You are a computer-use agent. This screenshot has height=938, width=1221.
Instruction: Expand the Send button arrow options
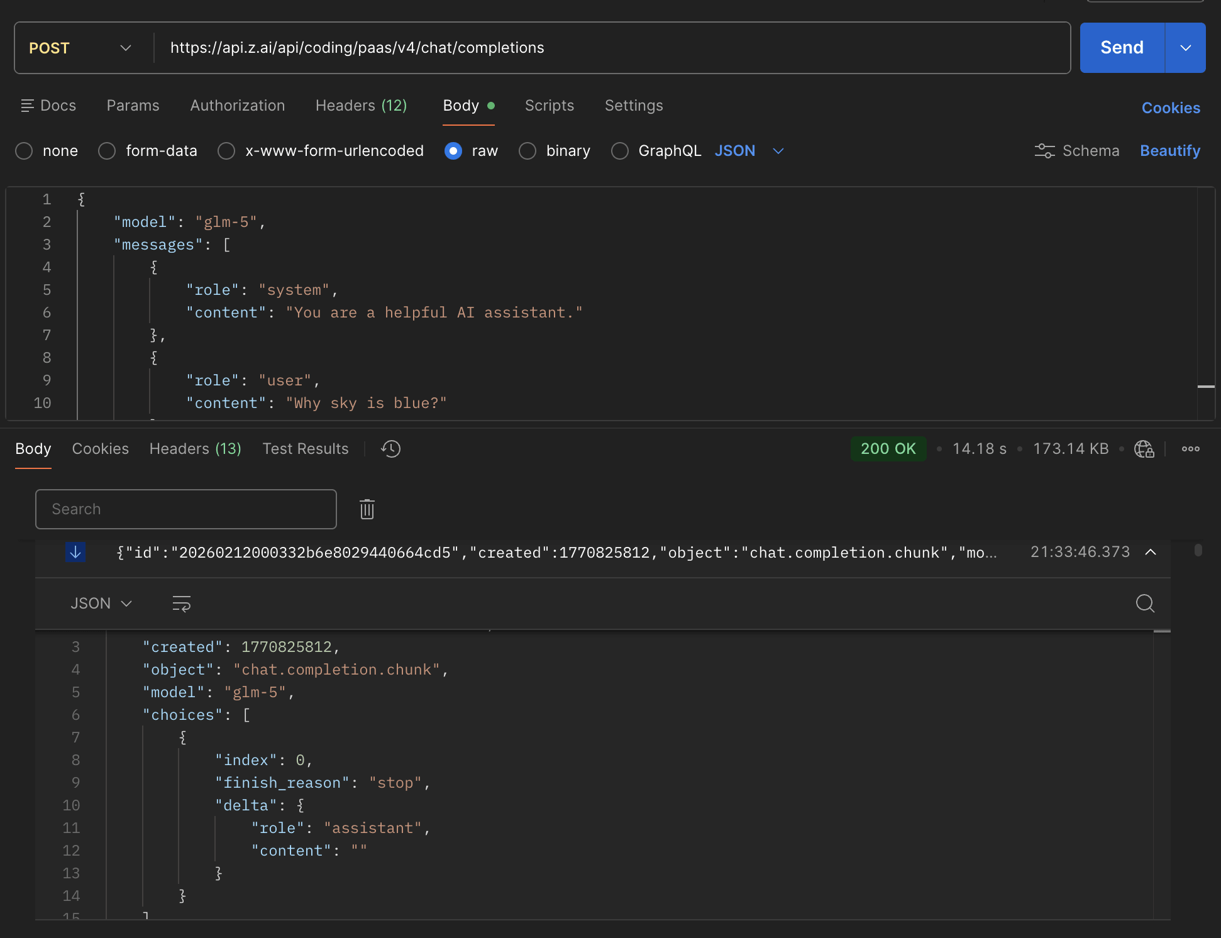tap(1185, 48)
